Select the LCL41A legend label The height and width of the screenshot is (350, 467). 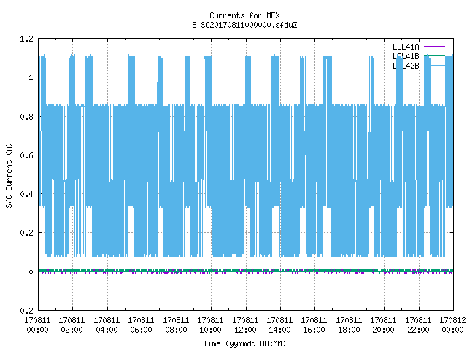click(406, 47)
